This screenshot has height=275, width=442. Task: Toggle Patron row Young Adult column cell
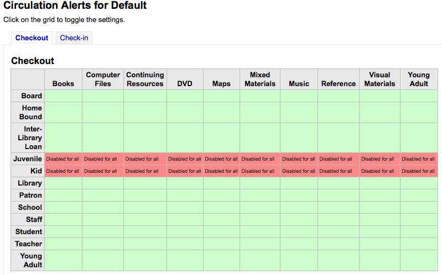click(418, 195)
